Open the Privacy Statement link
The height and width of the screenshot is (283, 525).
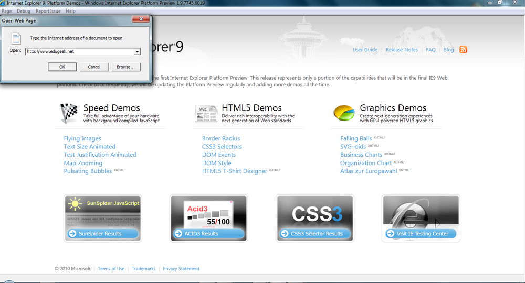coord(181,269)
